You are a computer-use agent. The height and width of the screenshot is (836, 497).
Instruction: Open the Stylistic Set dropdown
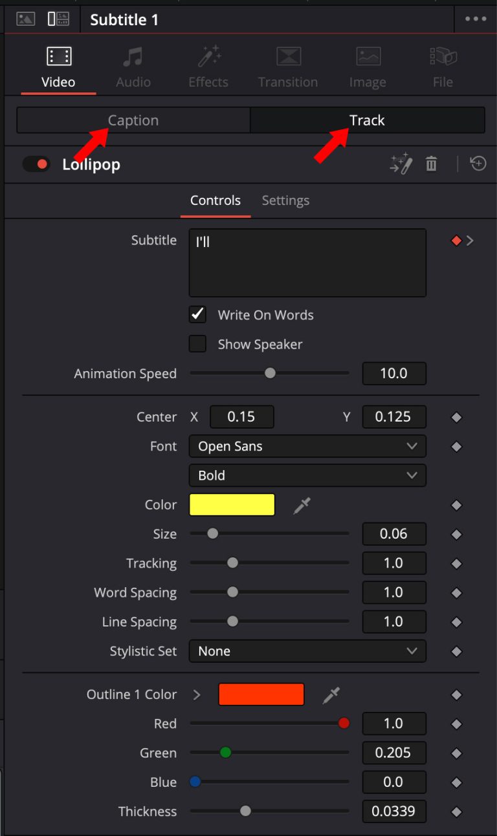coord(307,651)
